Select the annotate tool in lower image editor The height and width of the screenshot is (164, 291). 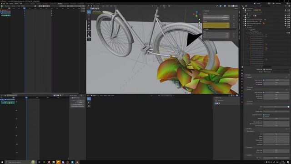[x=89, y=102]
